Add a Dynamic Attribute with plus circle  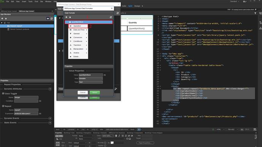tap(50, 89)
